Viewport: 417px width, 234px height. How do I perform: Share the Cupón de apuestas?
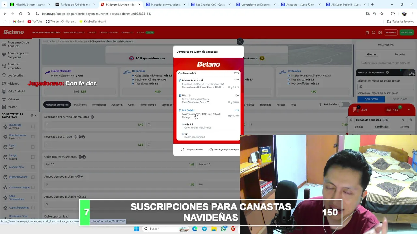coord(403,120)
